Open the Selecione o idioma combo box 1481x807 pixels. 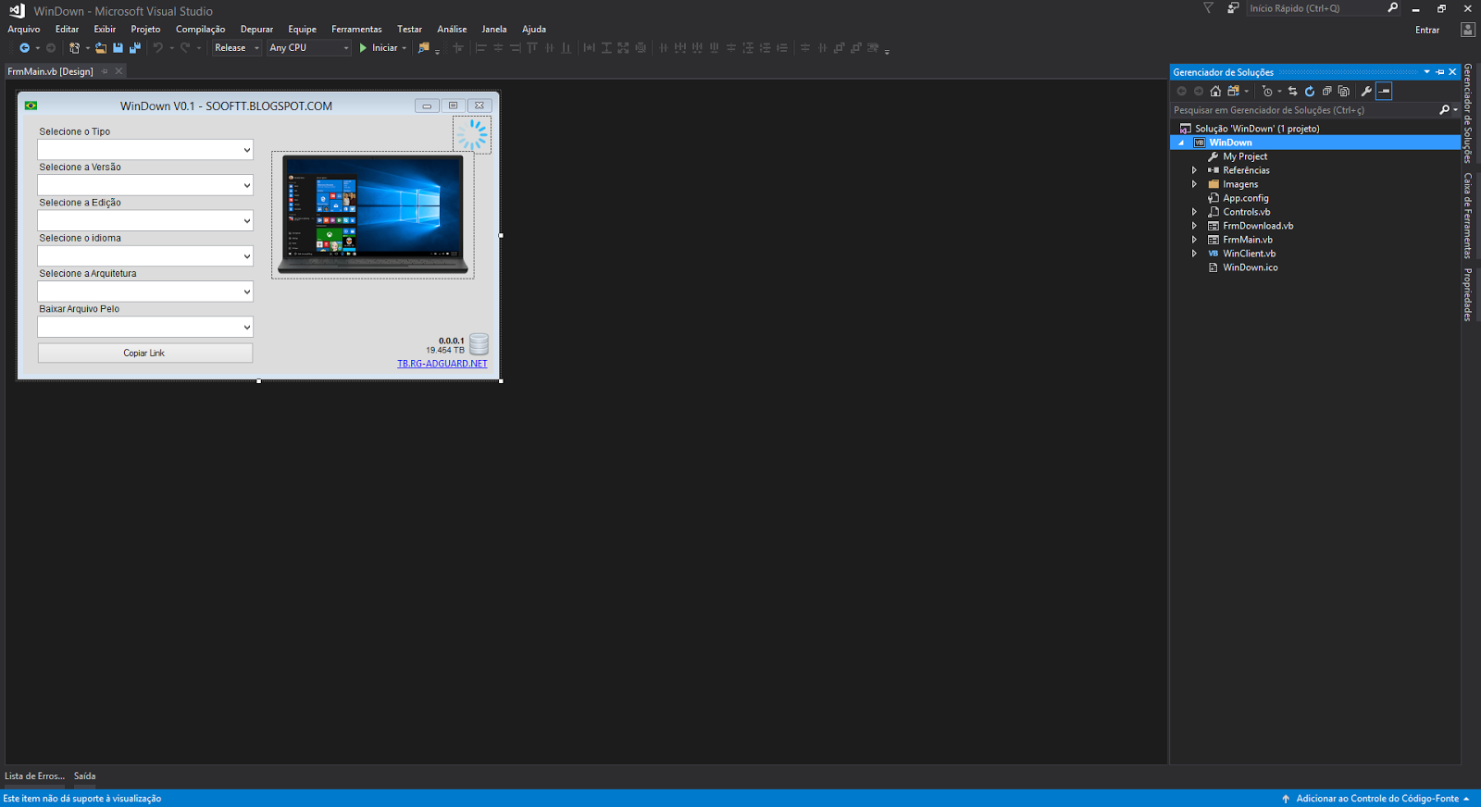tap(145, 256)
